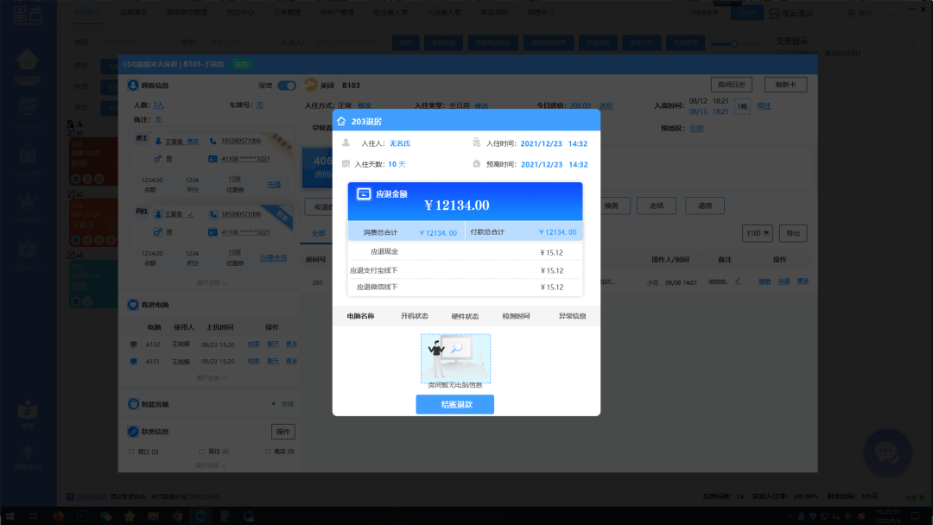Viewport: 933px width, 525px height.
Task: Click the home icon in left sidebar
Action: (x=28, y=60)
